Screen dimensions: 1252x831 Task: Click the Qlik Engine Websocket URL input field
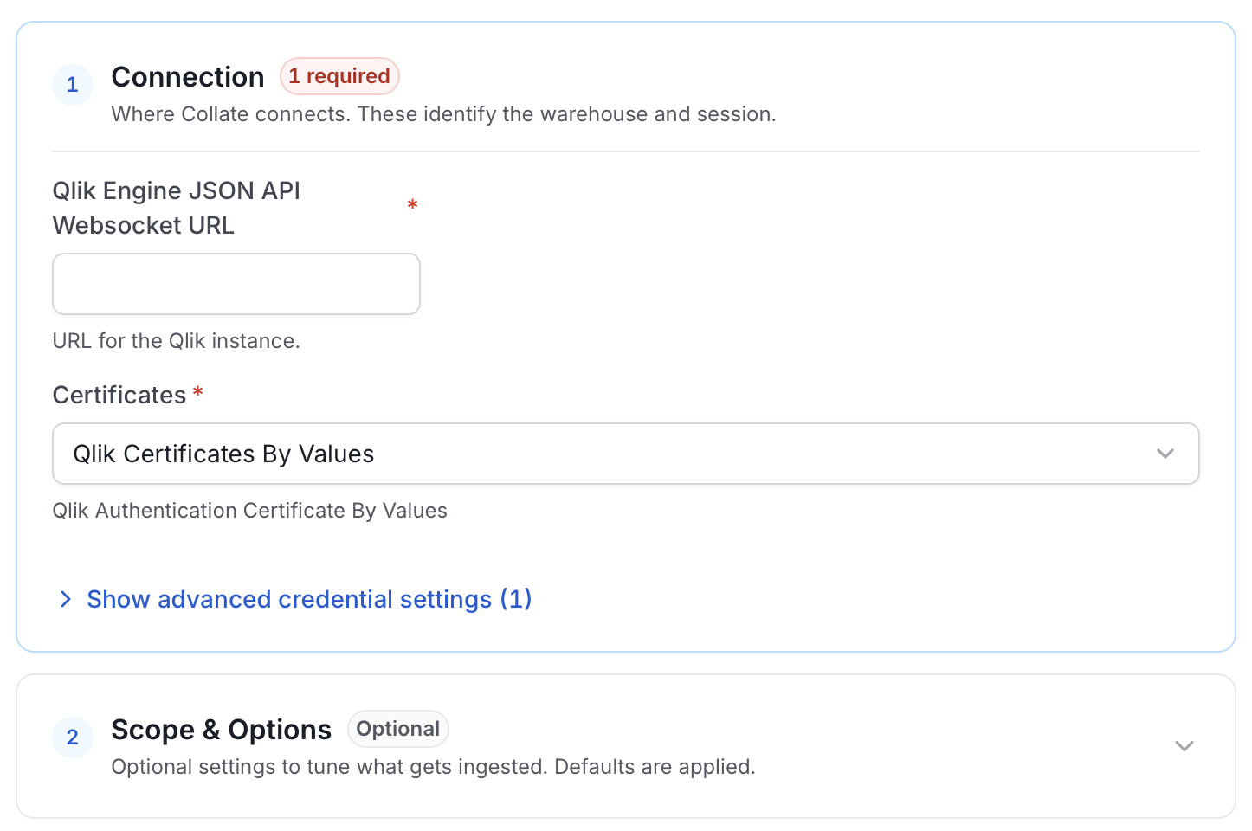coord(236,284)
